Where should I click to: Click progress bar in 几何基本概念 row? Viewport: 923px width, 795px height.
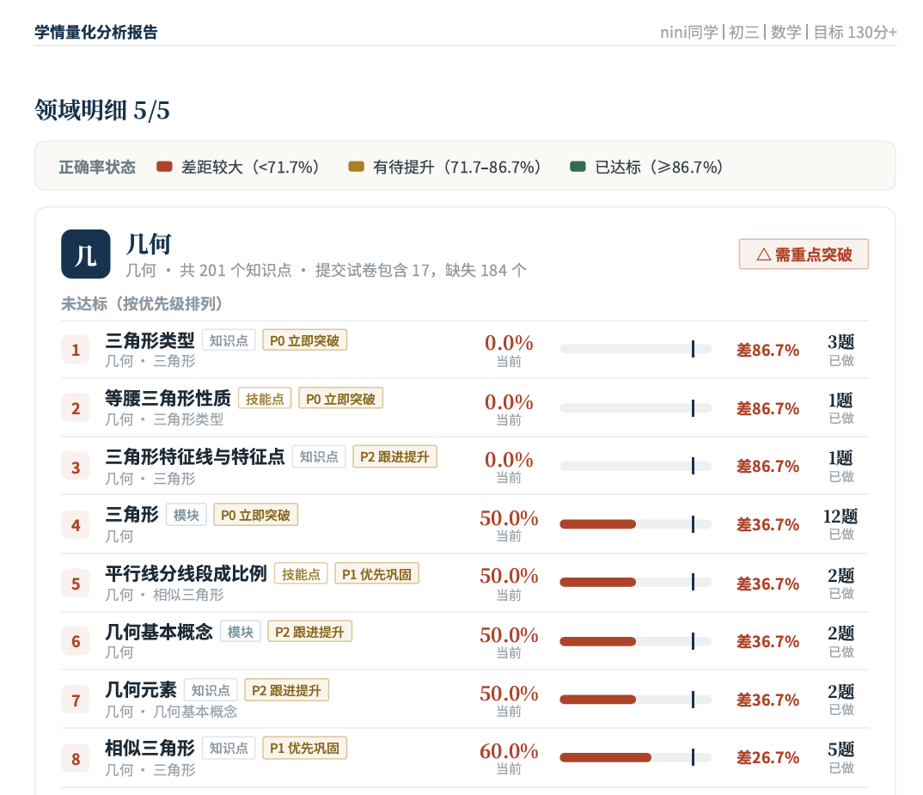(636, 640)
